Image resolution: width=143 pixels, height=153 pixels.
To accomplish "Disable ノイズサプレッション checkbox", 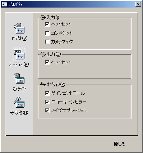I will pyautogui.click(x=47, y=111).
